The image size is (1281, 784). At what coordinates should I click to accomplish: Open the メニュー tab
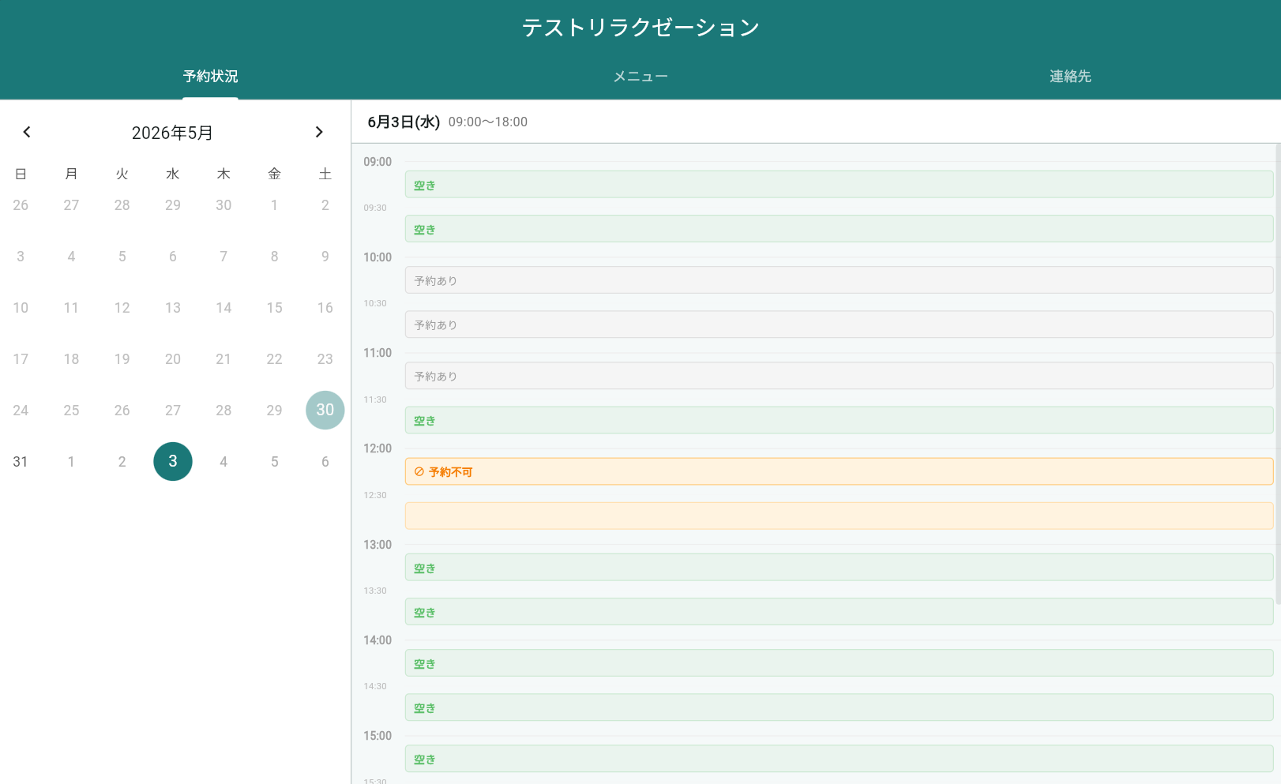(x=640, y=77)
